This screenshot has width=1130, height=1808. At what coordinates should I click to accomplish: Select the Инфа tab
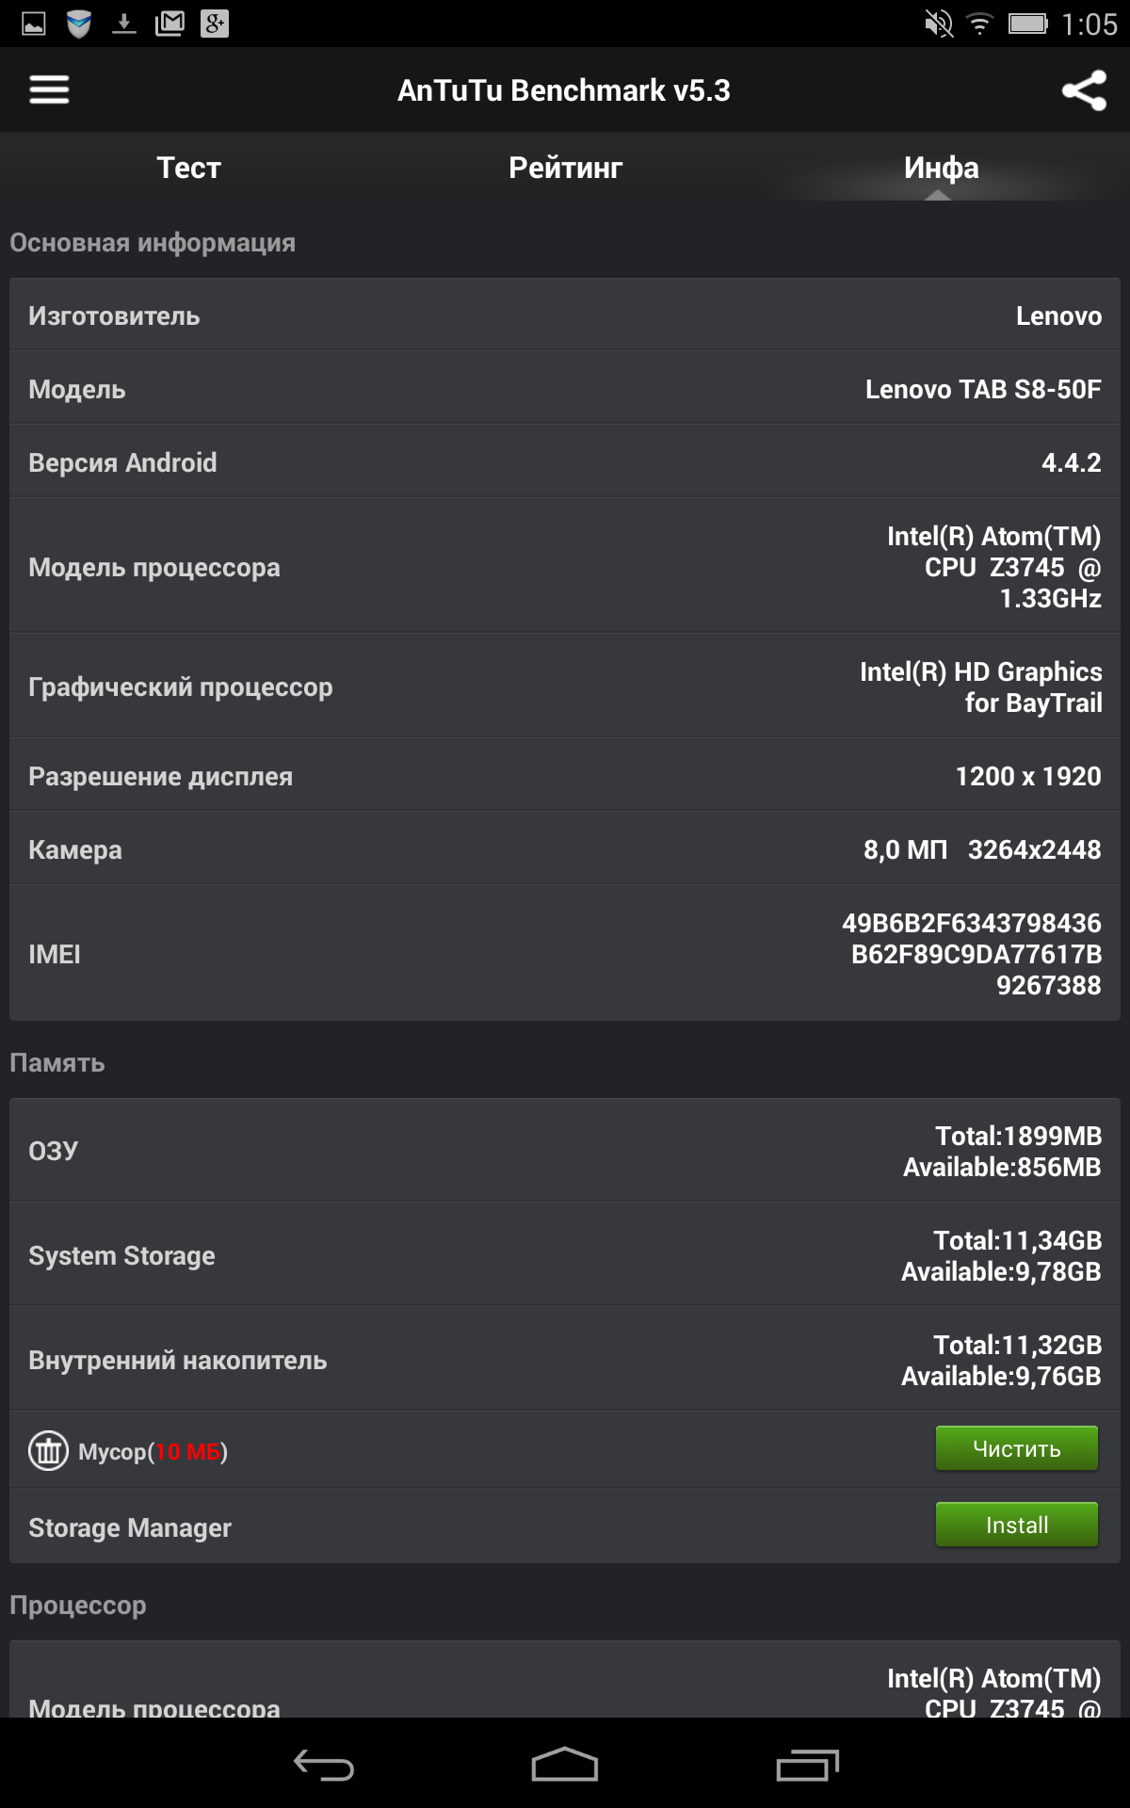tap(942, 168)
